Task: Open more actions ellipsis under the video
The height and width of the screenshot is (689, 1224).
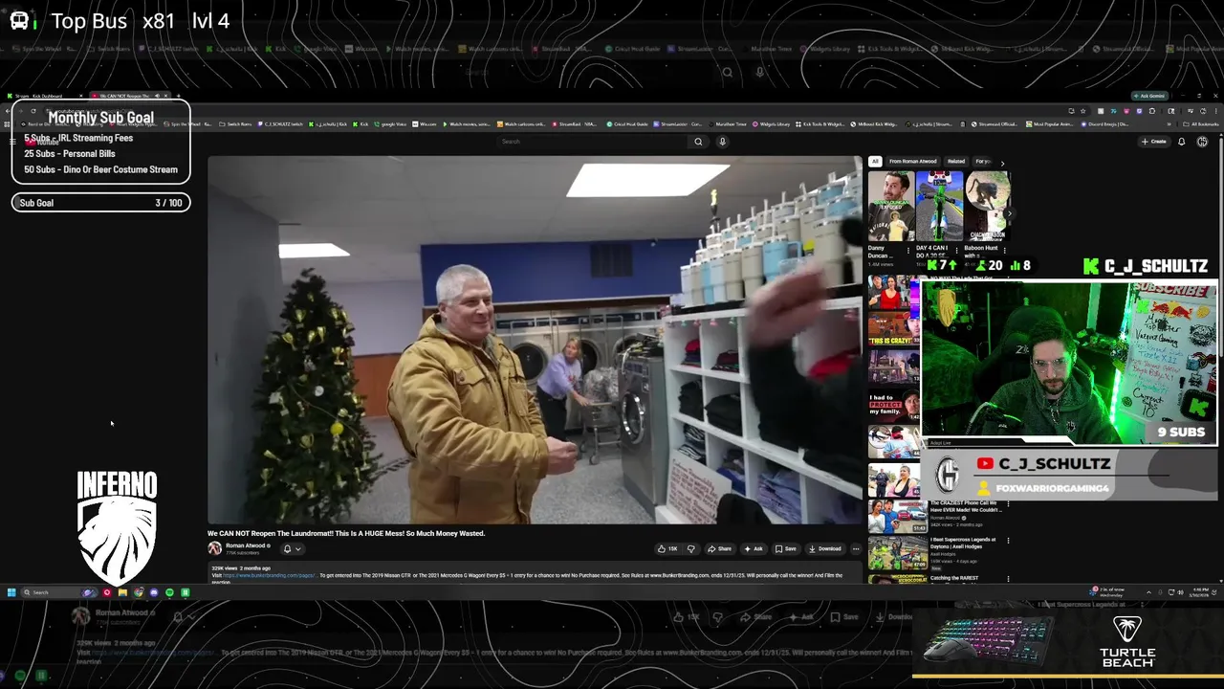Action: (x=856, y=548)
